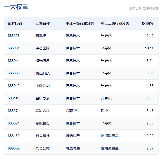Click 半导体 in the 澜起科技 row
Viewport: 165px width, 159px height.
pyautogui.click(x=106, y=73)
